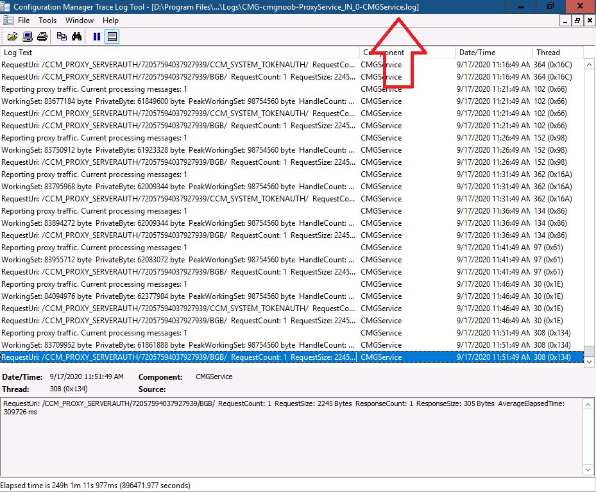
Task: Click the application icon in the menu bar
Action: pos(8,21)
